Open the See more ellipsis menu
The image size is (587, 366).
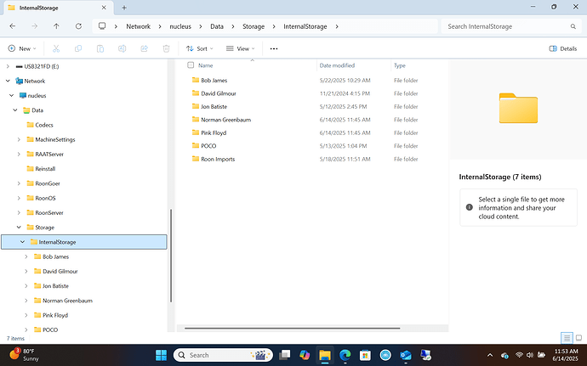274,48
